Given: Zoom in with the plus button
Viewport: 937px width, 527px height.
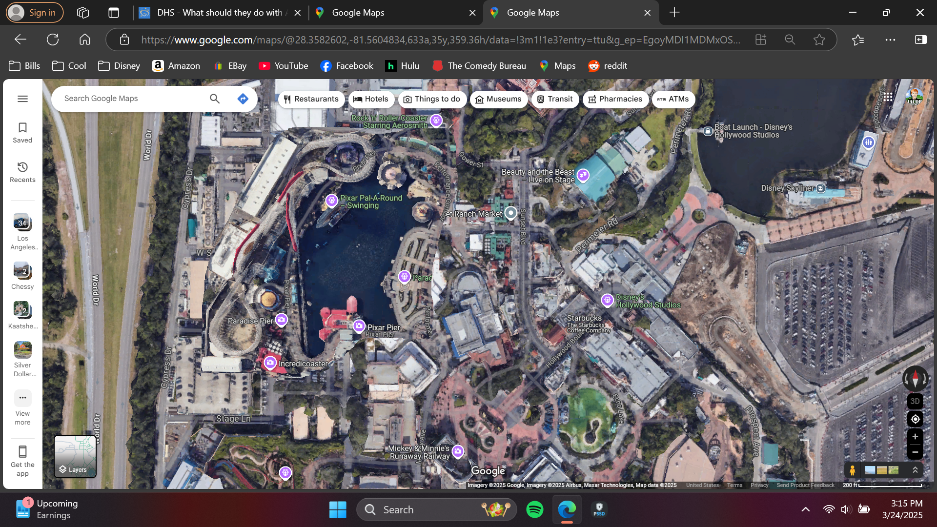Looking at the screenshot, I should (x=915, y=437).
